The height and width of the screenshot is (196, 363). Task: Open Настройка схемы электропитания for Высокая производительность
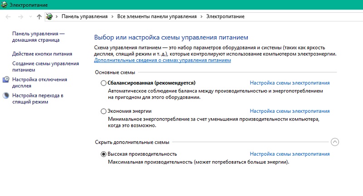coord(289,154)
